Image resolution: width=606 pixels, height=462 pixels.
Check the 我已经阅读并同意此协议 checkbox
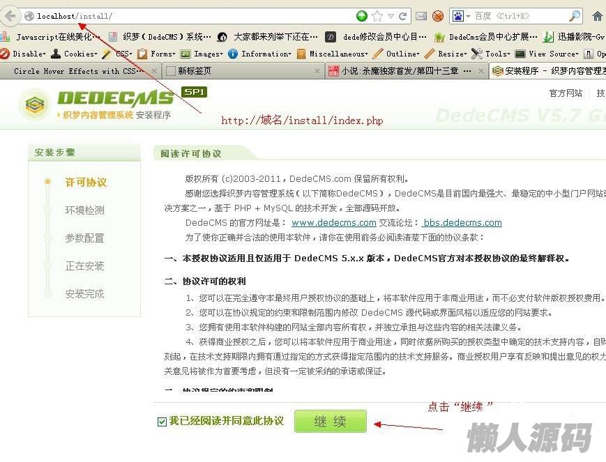pos(162,422)
